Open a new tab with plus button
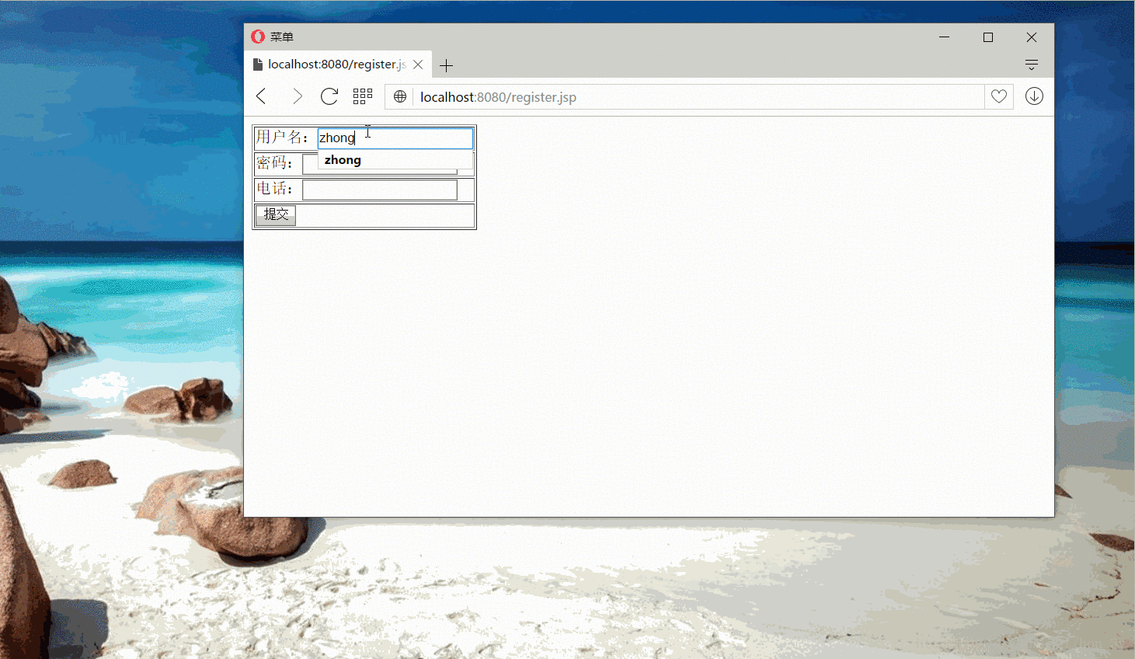Image resolution: width=1135 pixels, height=659 pixels. (446, 65)
